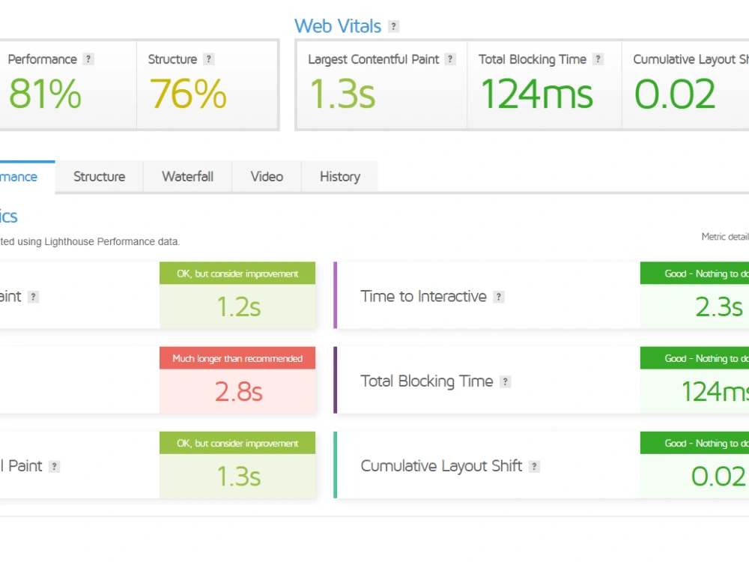The width and height of the screenshot is (749, 562).
Task: Open Largest Contentful Paint help icon in Web Vitals
Action: (x=450, y=58)
